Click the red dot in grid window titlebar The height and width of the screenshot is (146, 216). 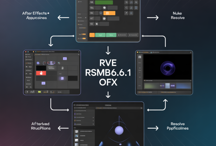click(x=26, y=52)
